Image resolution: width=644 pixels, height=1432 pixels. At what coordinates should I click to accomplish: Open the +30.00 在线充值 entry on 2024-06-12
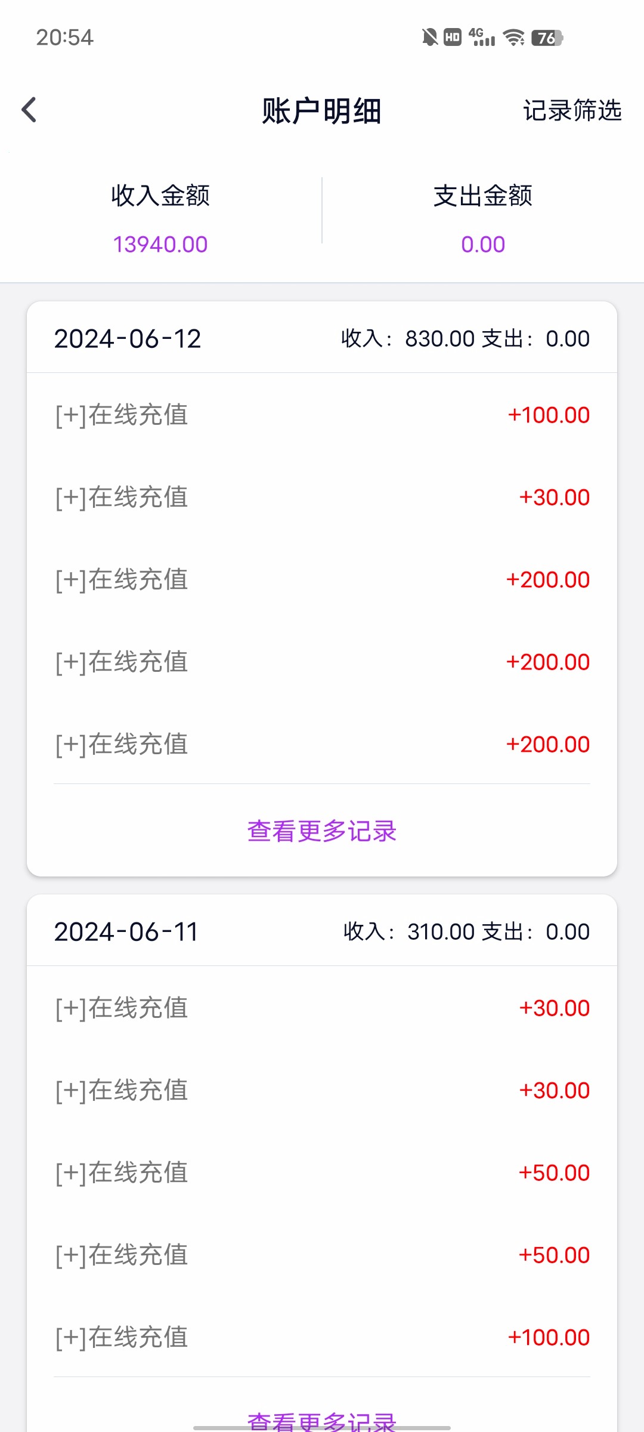click(322, 498)
